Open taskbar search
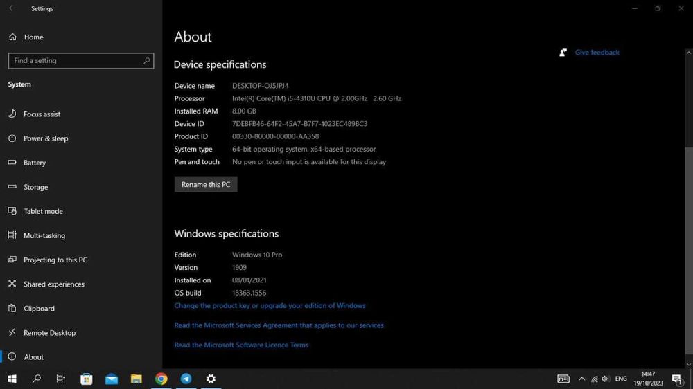Viewport: 693px width, 389px height. [37, 379]
